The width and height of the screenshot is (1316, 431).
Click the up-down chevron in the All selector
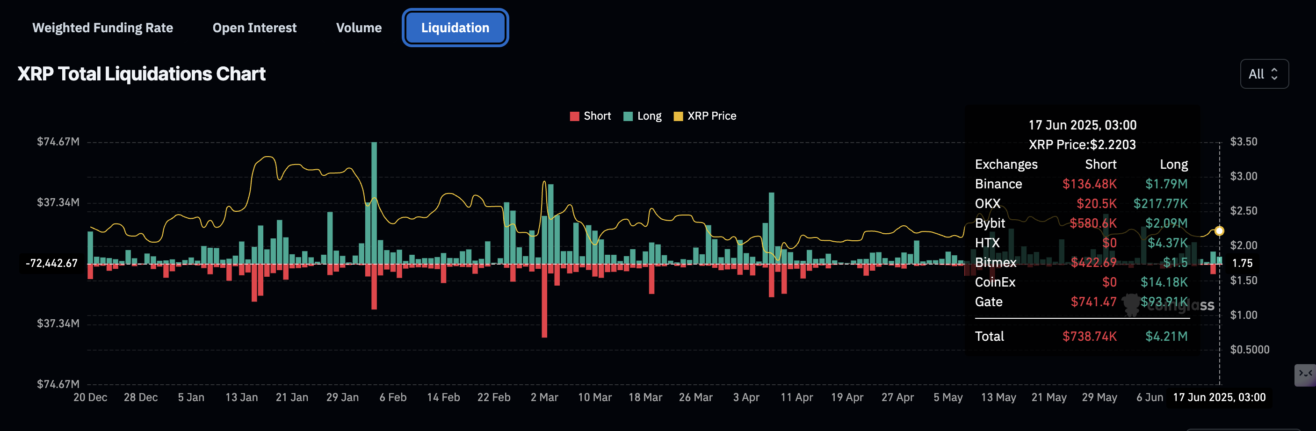1274,74
